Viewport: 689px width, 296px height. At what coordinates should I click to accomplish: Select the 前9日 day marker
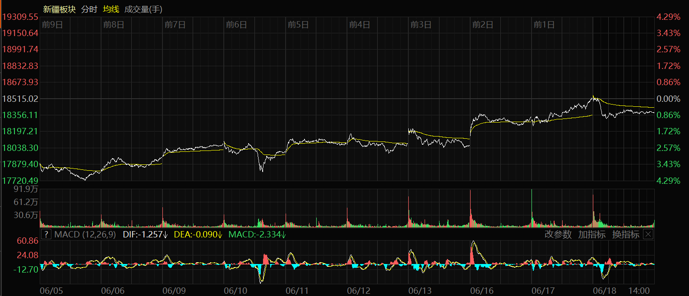(52, 24)
